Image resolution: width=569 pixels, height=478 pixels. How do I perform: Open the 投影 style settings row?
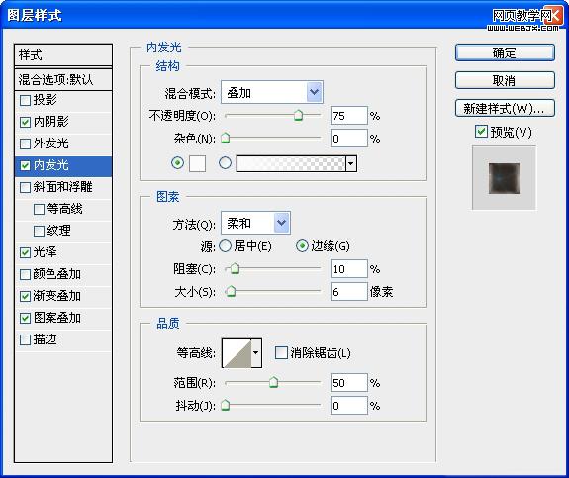click(x=63, y=100)
